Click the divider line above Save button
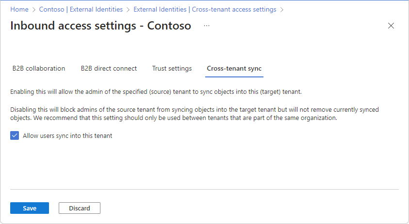 (x=204, y=189)
